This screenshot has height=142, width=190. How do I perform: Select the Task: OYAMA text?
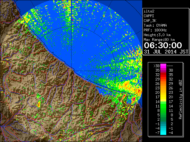pyautogui.click(x=155, y=25)
